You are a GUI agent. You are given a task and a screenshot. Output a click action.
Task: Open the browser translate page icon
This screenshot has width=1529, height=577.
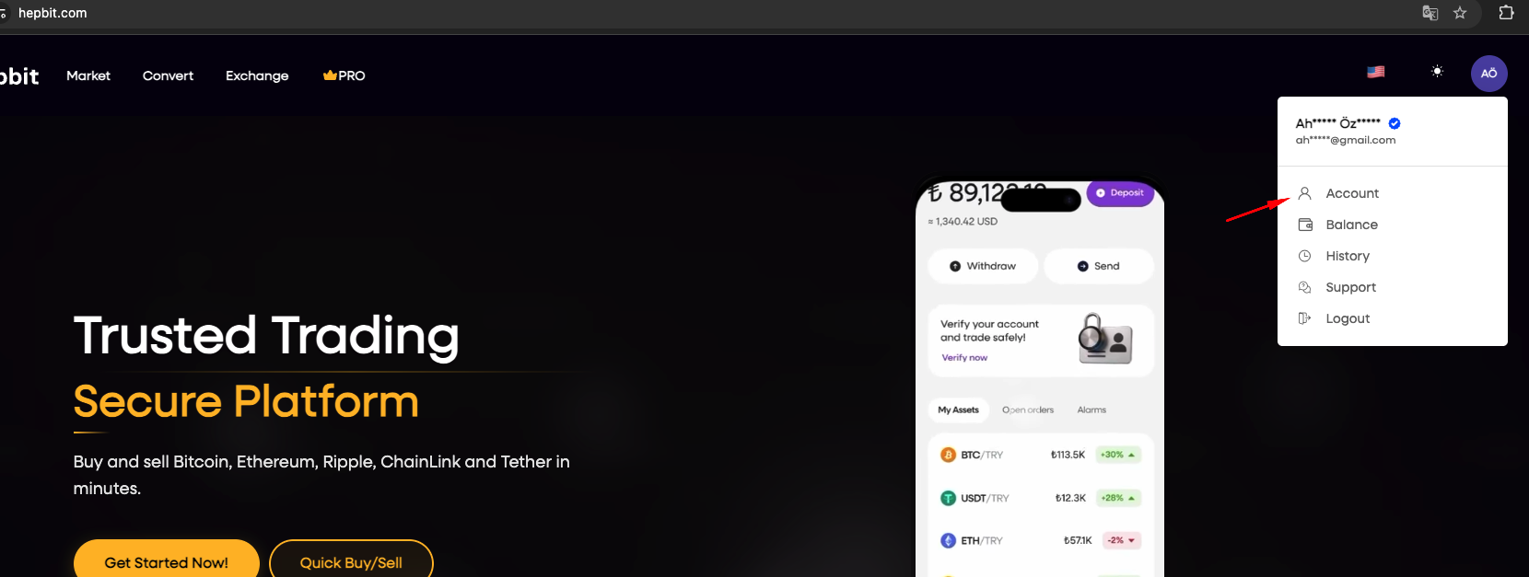tap(1430, 13)
